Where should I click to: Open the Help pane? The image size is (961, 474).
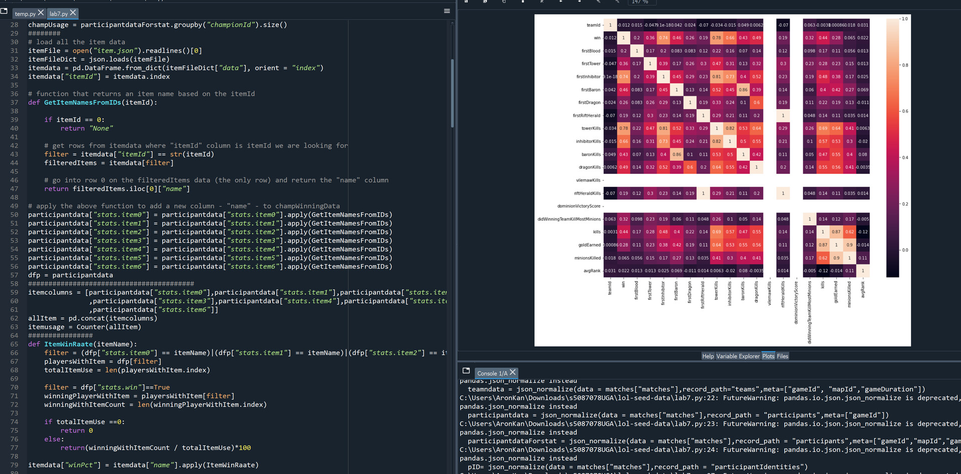(x=708, y=356)
